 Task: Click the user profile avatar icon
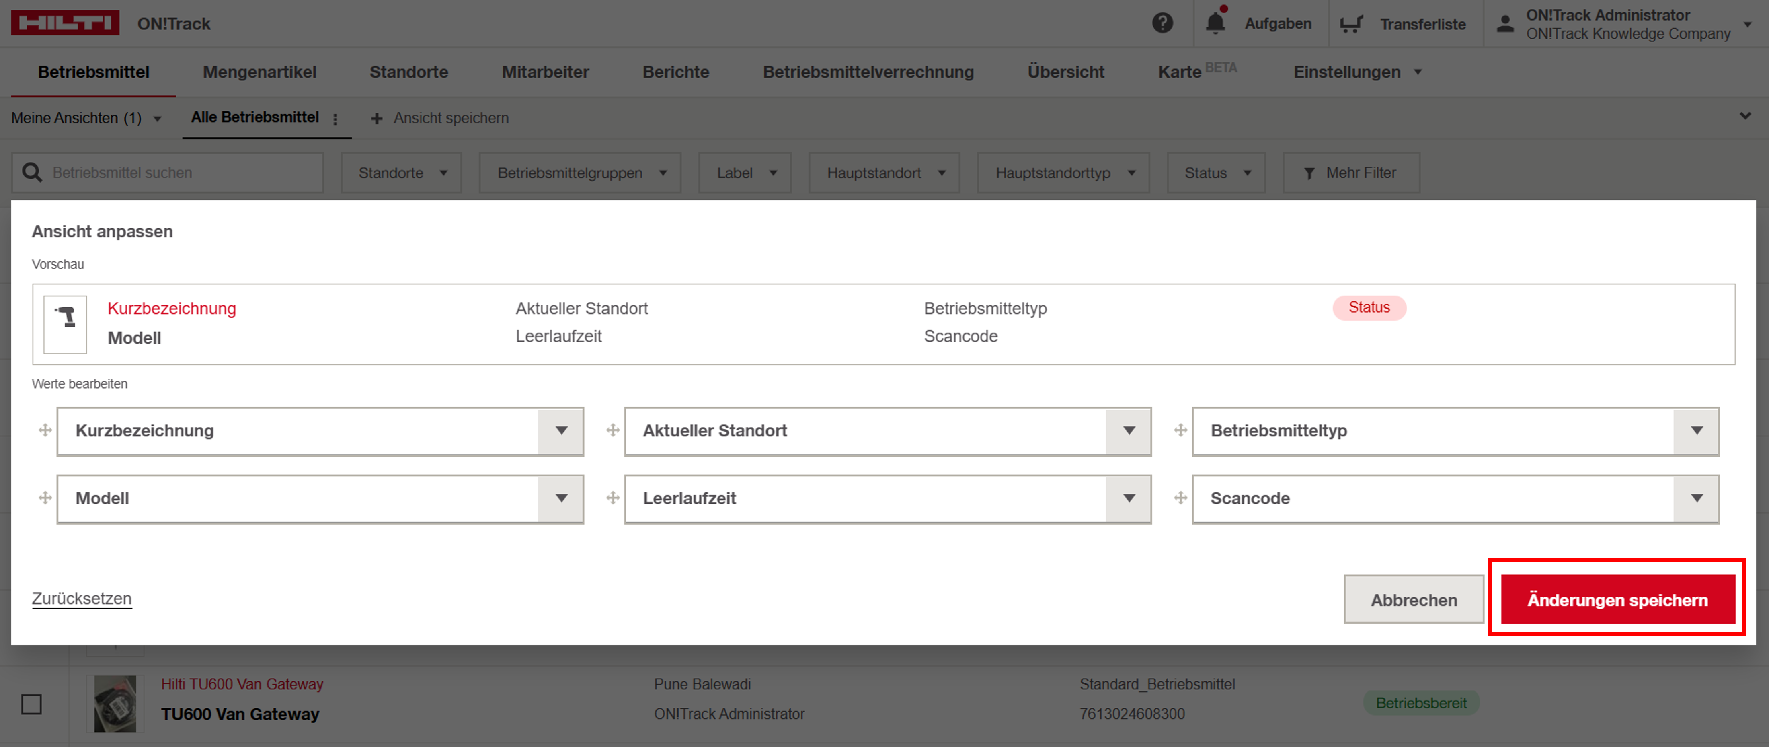pyautogui.click(x=1504, y=24)
